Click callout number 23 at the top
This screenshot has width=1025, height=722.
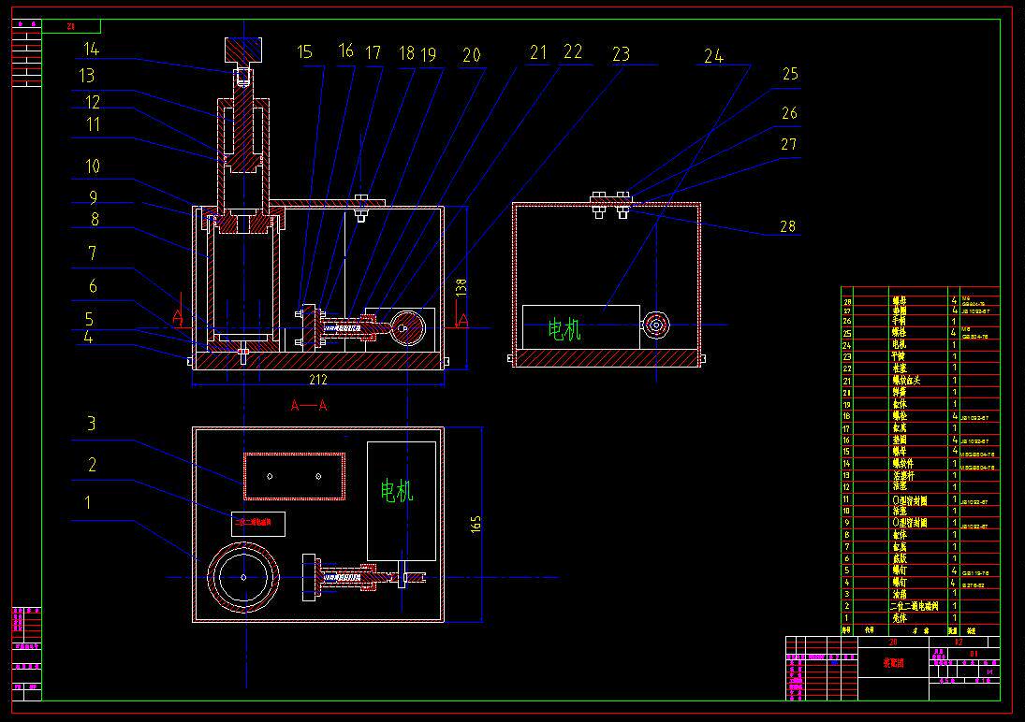(621, 54)
